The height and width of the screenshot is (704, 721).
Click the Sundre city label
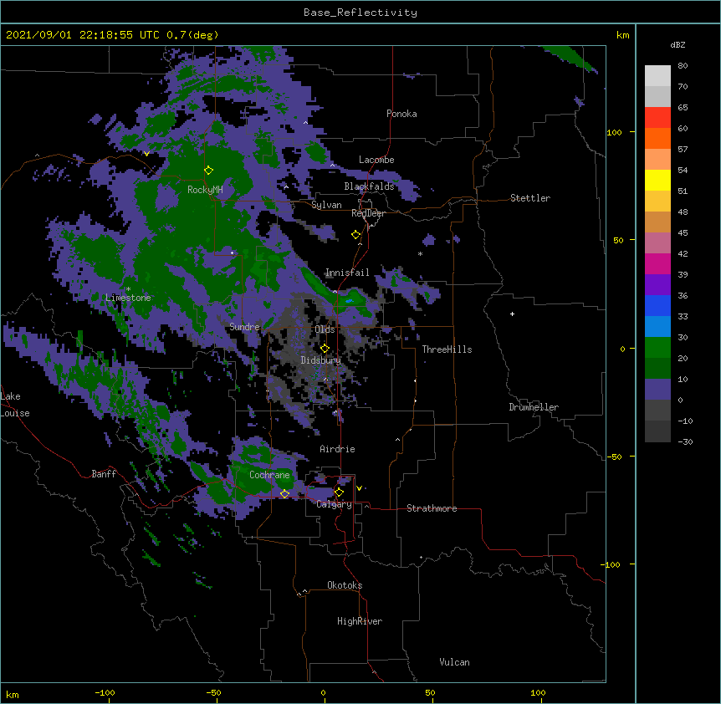coord(244,327)
